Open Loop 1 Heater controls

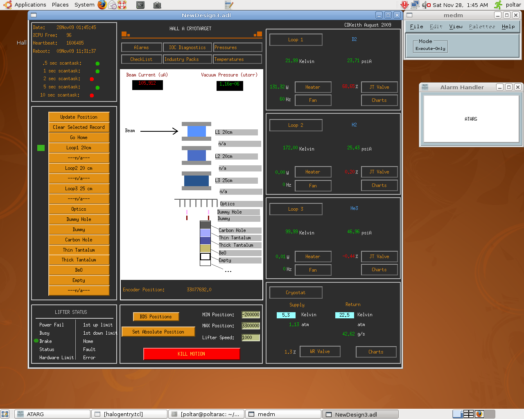[x=313, y=87]
